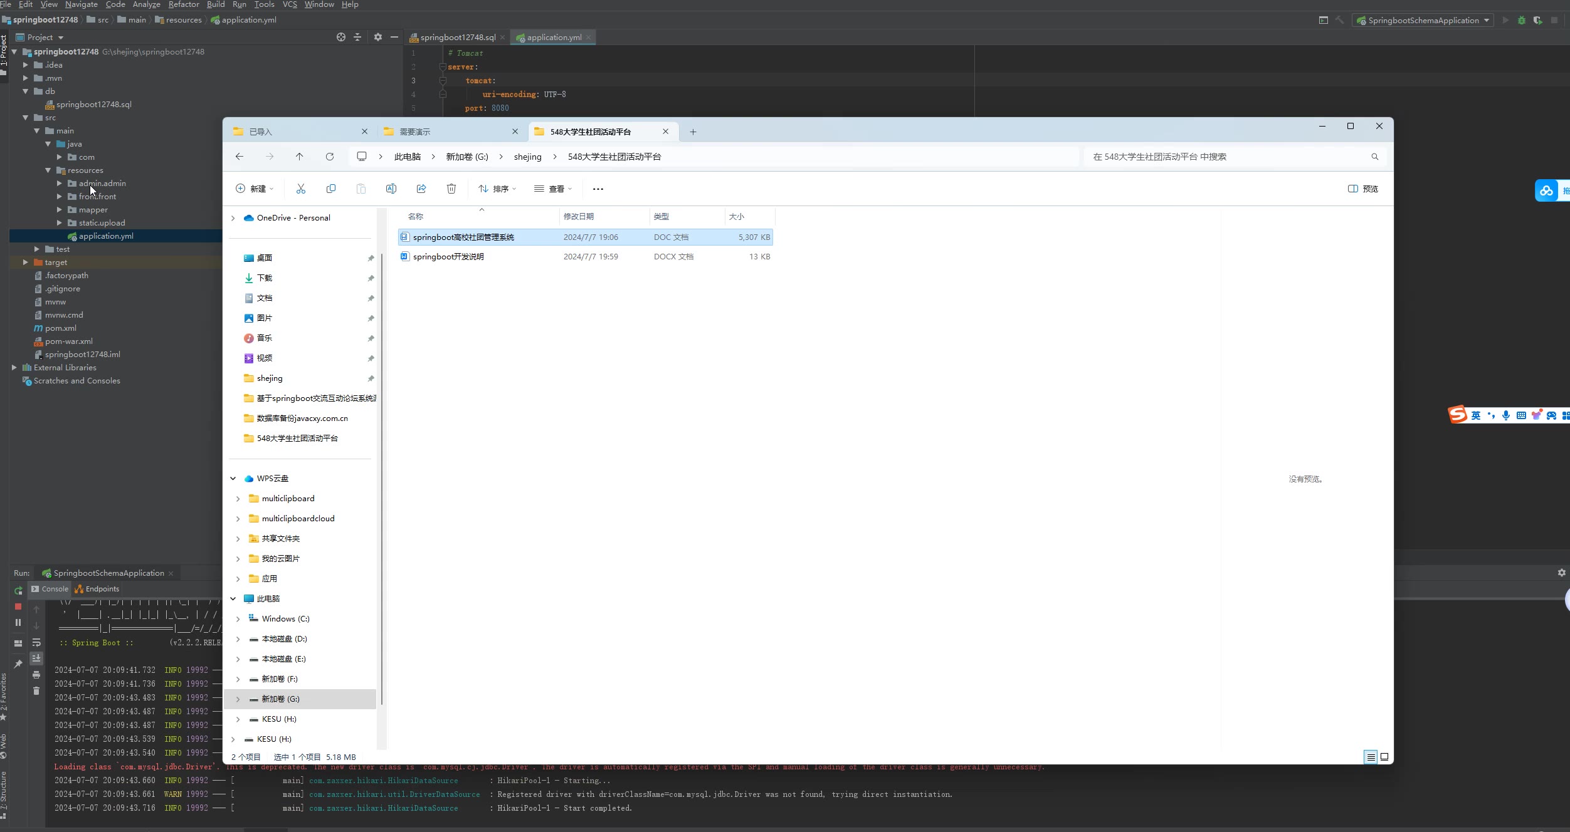
Task: Open the 查看 view dropdown
Action: pos(553,189)
